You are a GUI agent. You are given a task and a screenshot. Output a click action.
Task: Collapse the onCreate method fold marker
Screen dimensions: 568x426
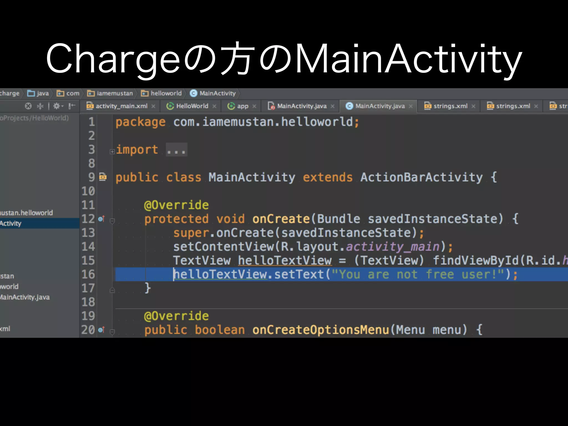[112, 221]
